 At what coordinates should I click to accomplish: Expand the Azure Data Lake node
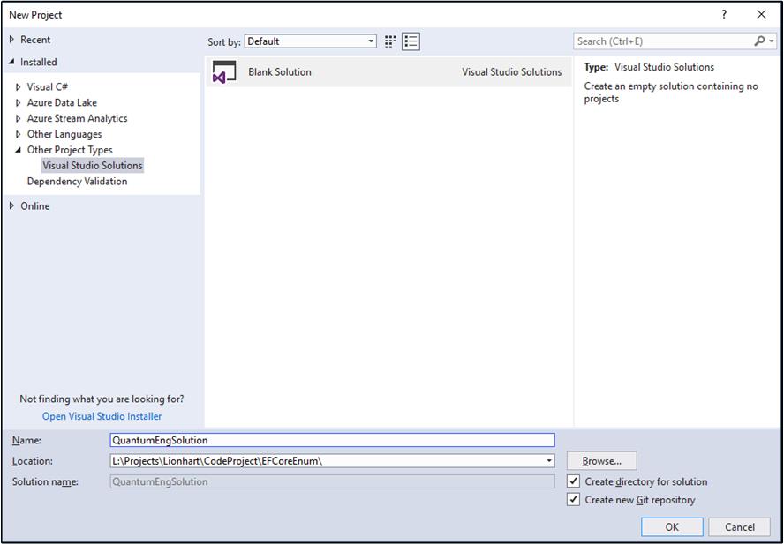coord(19,103)
